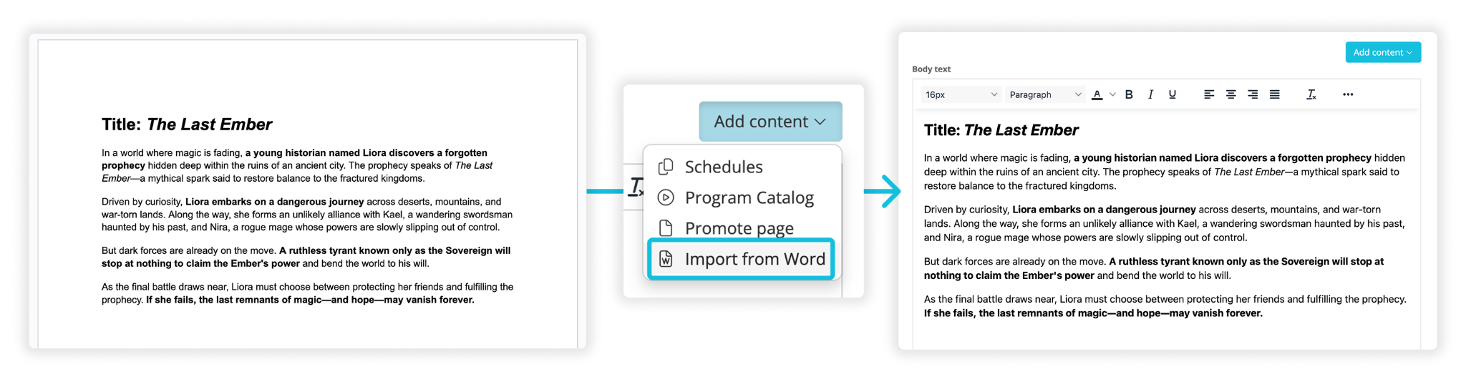The width and height of the screenshot is (1466, 382).
Task: Expand the text color dropdown arrow
Action: click(1112, 94)
